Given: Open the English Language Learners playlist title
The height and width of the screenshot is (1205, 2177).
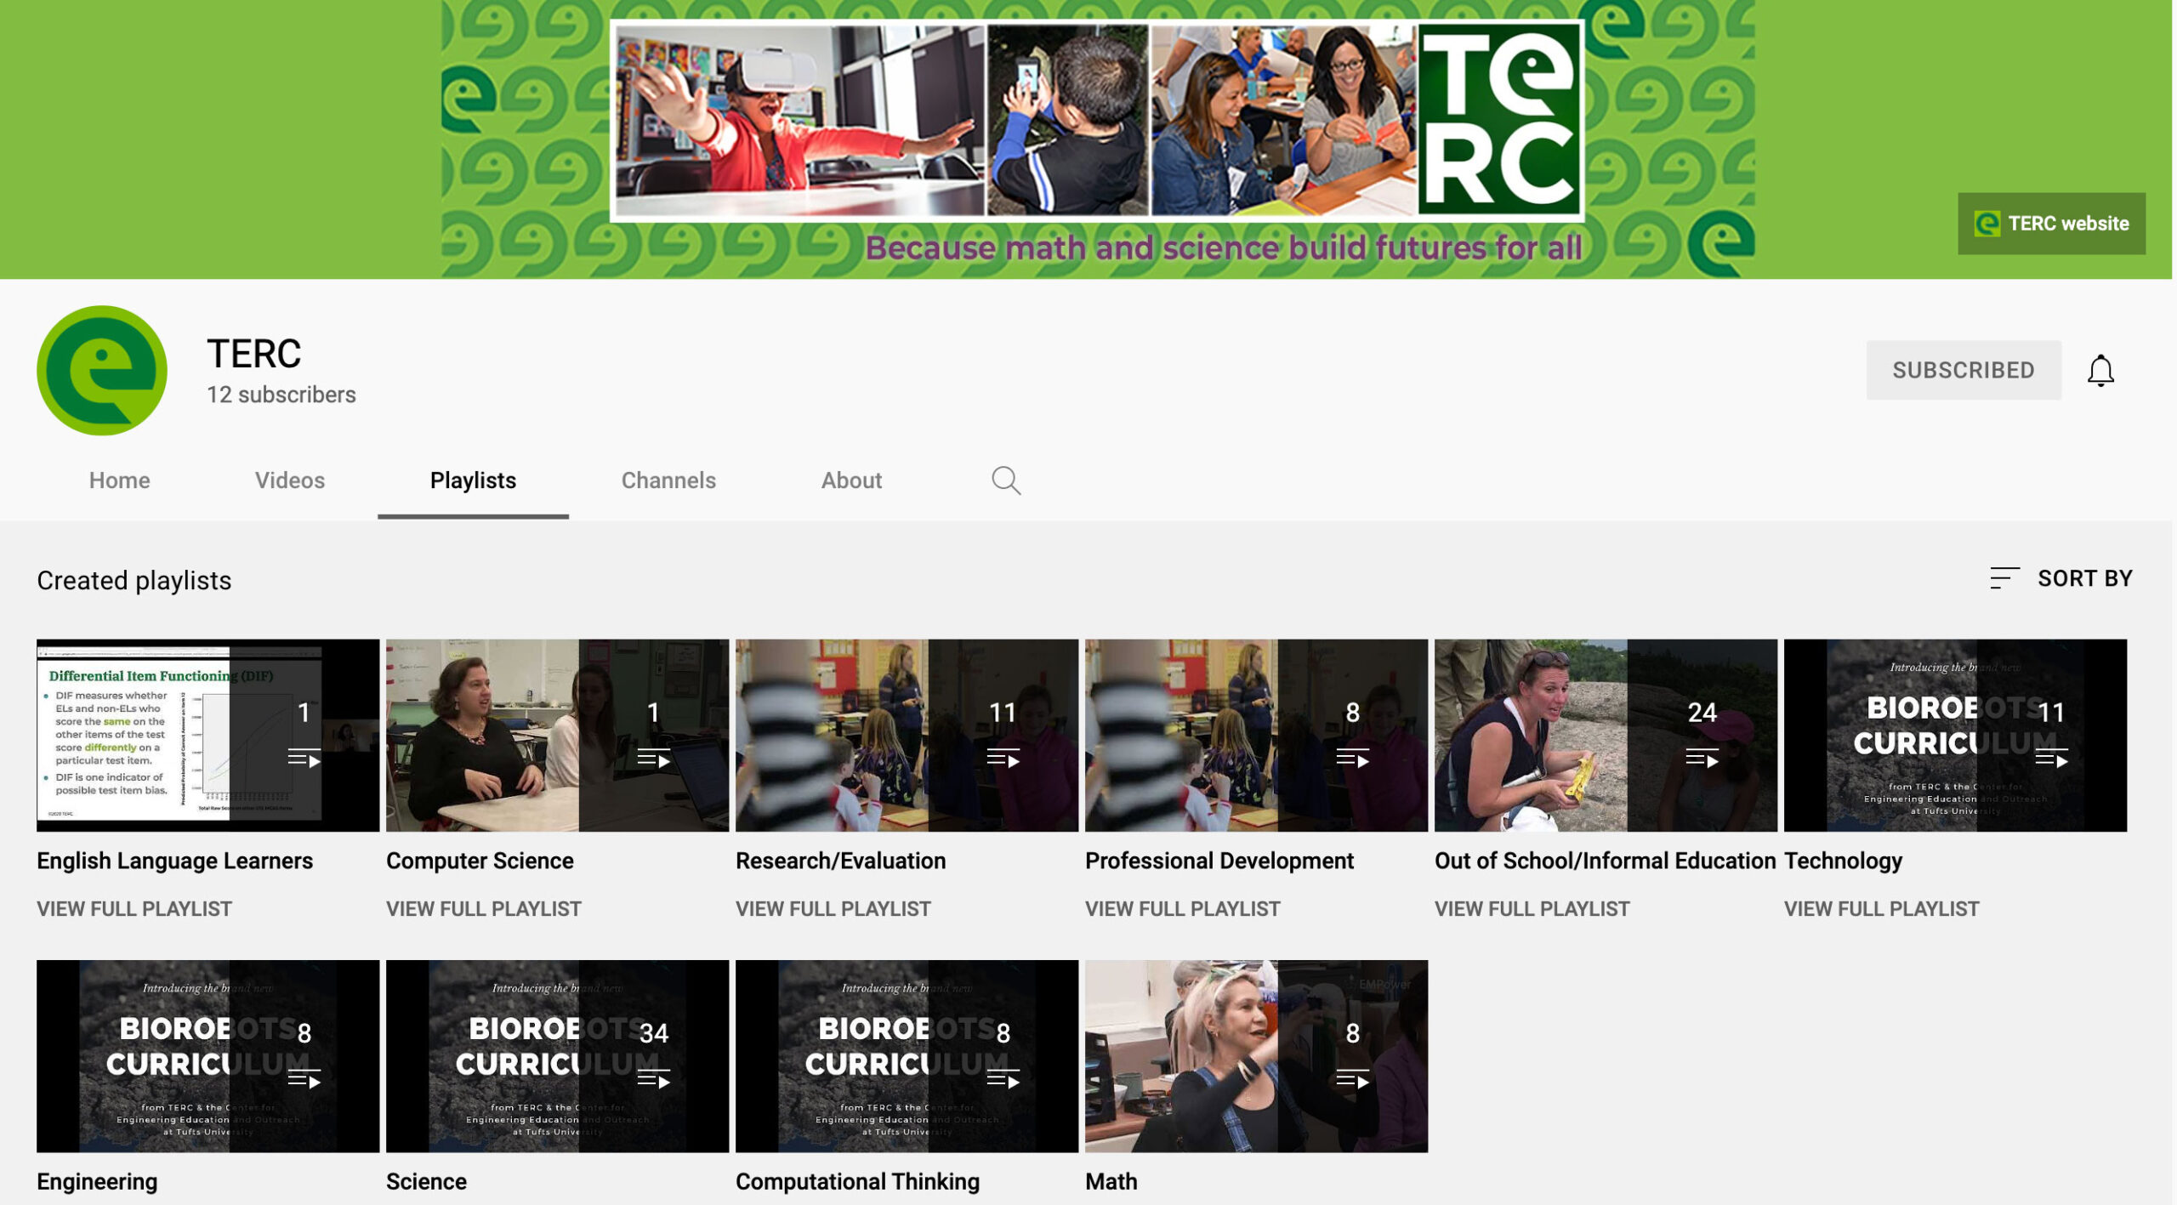Looking at the screenshot, I should [175, 861].
